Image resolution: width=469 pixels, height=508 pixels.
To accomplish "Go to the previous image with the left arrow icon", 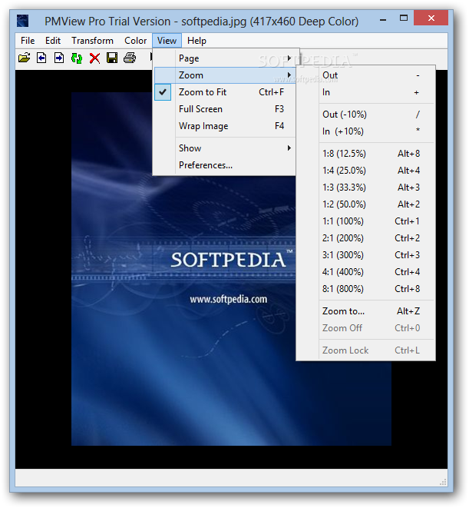I will [41, 58].
